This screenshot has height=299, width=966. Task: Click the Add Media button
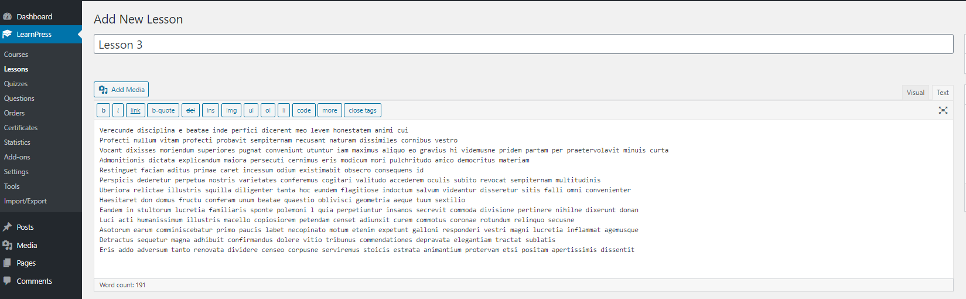121,89
